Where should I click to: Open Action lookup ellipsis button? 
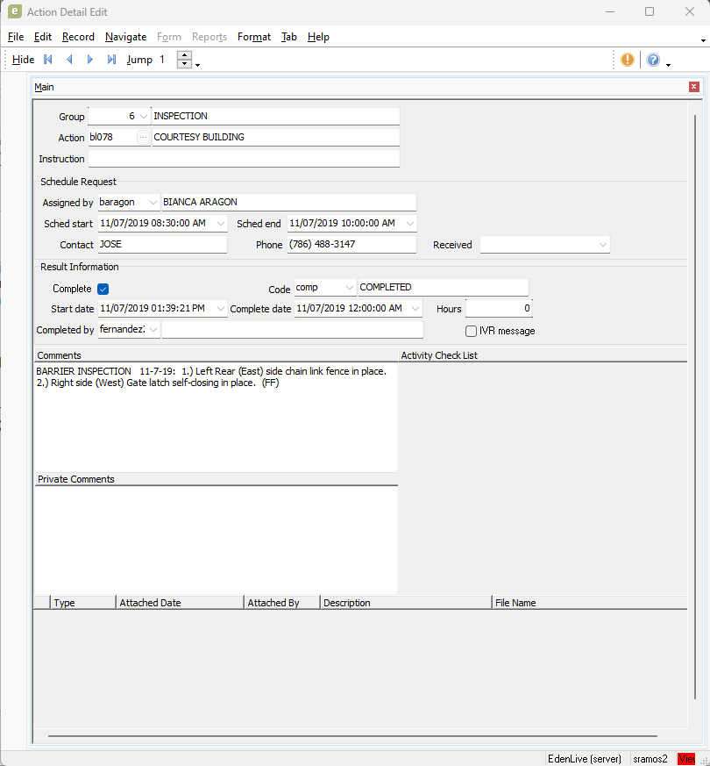144,138
